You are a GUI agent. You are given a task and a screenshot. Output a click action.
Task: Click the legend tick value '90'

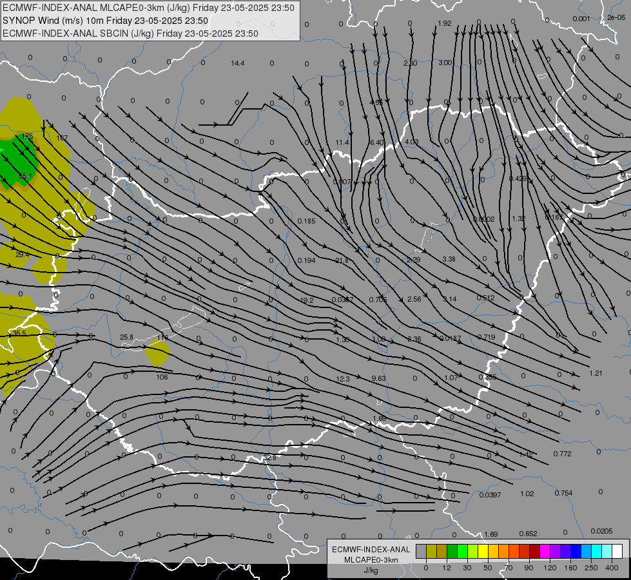(529, 568)
